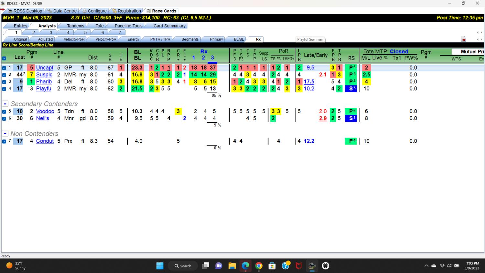Image resolution: width=485 pixels, height=273 pixels.
Task: Sort by Rx column 3 header
Action: (212, 58)
